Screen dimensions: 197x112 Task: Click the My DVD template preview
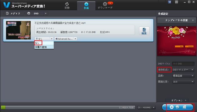point(176,41)
